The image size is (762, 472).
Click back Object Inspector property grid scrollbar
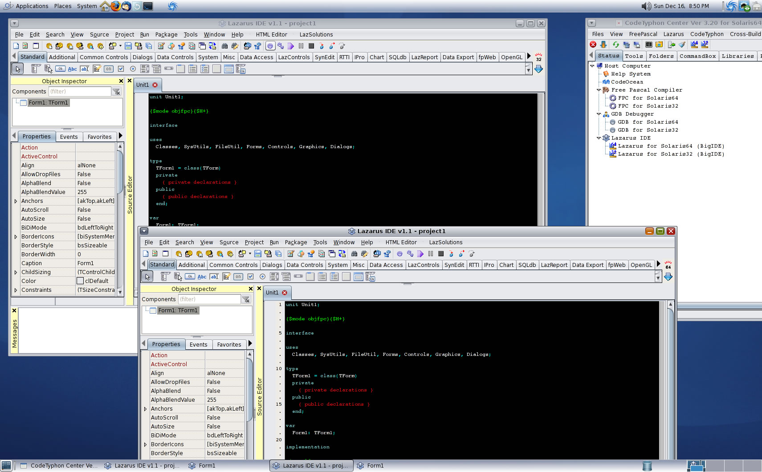pyautogui.click(x=120, y=219)
